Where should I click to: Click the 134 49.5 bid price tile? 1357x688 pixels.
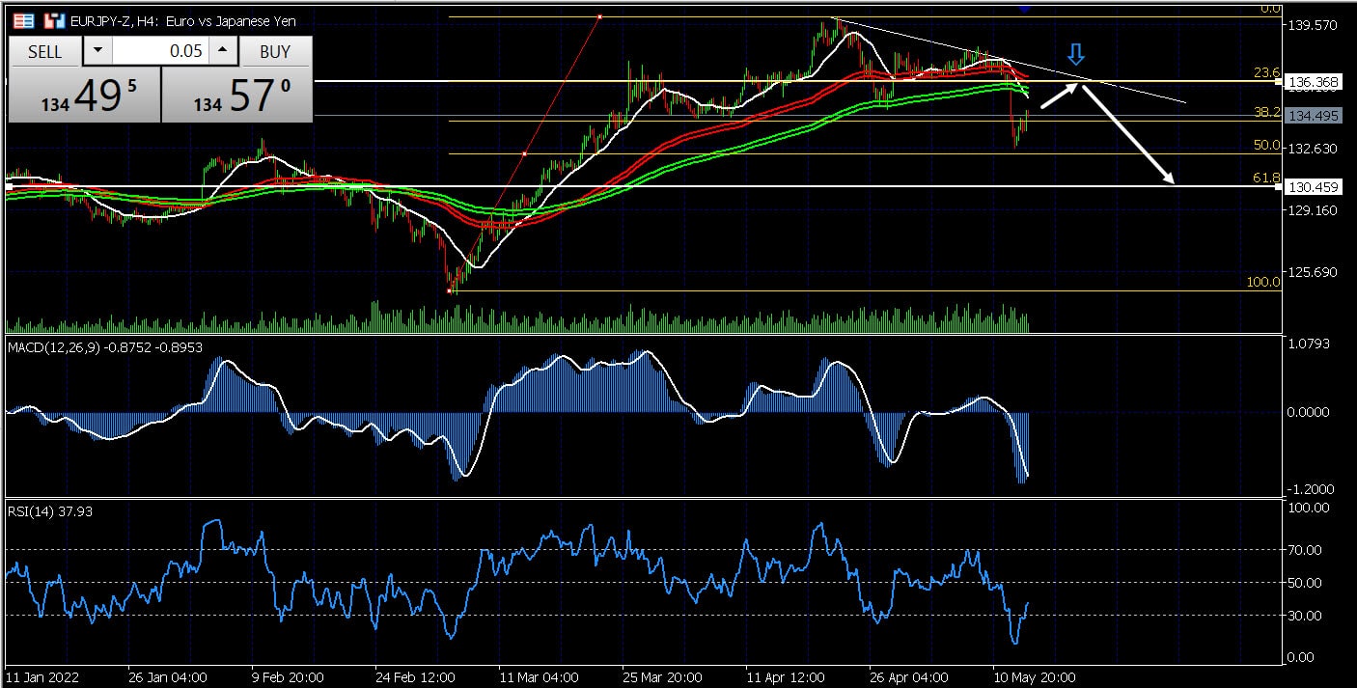[83, 96]
